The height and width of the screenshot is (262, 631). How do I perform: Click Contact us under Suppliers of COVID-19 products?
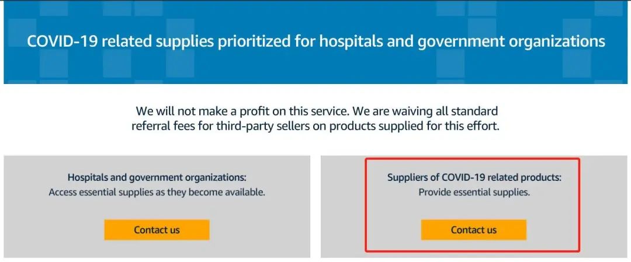473,230
